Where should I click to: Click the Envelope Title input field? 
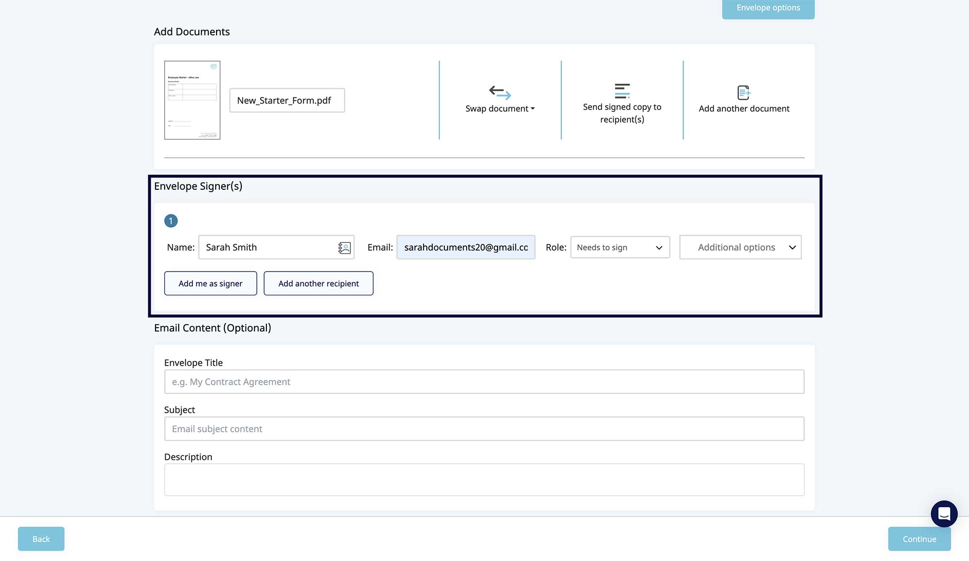coord(484,382)
